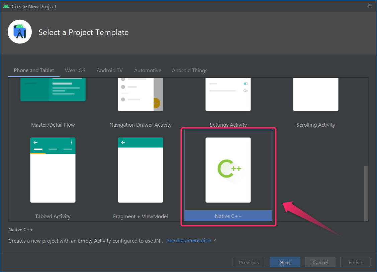The width and height of the screenshot is (377, 272).
Task: Click the Android Studio logo in header
Action: (20, 32)
